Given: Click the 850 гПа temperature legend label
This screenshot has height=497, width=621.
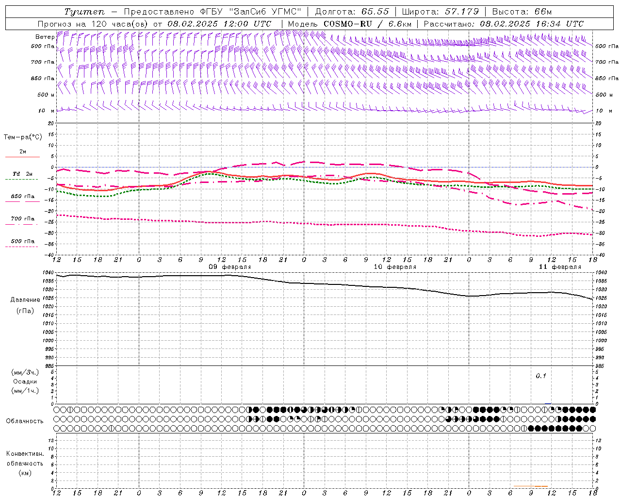Looking at the screenshot, I should [x=23, y=197].
